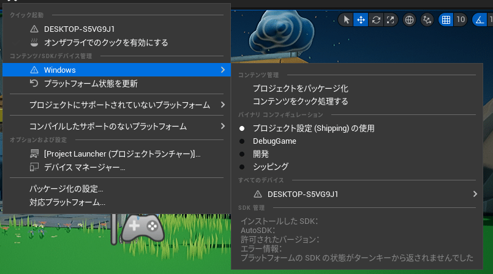
Task: Expand arrow of DESKTOP-S5VG9J1 device entry
Action: 475,194
